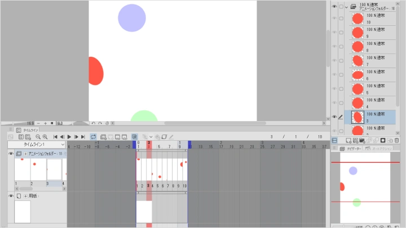Click the specify cels icon

click(117, 137)
